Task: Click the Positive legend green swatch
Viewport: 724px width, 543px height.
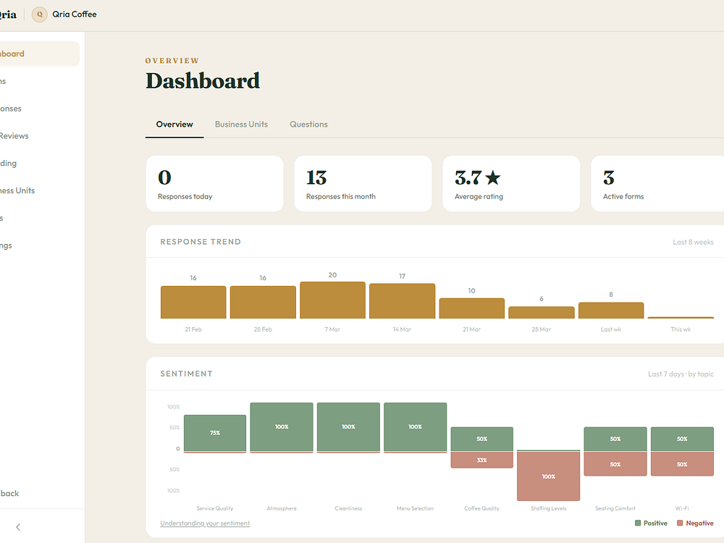Action: click(638, 523)
